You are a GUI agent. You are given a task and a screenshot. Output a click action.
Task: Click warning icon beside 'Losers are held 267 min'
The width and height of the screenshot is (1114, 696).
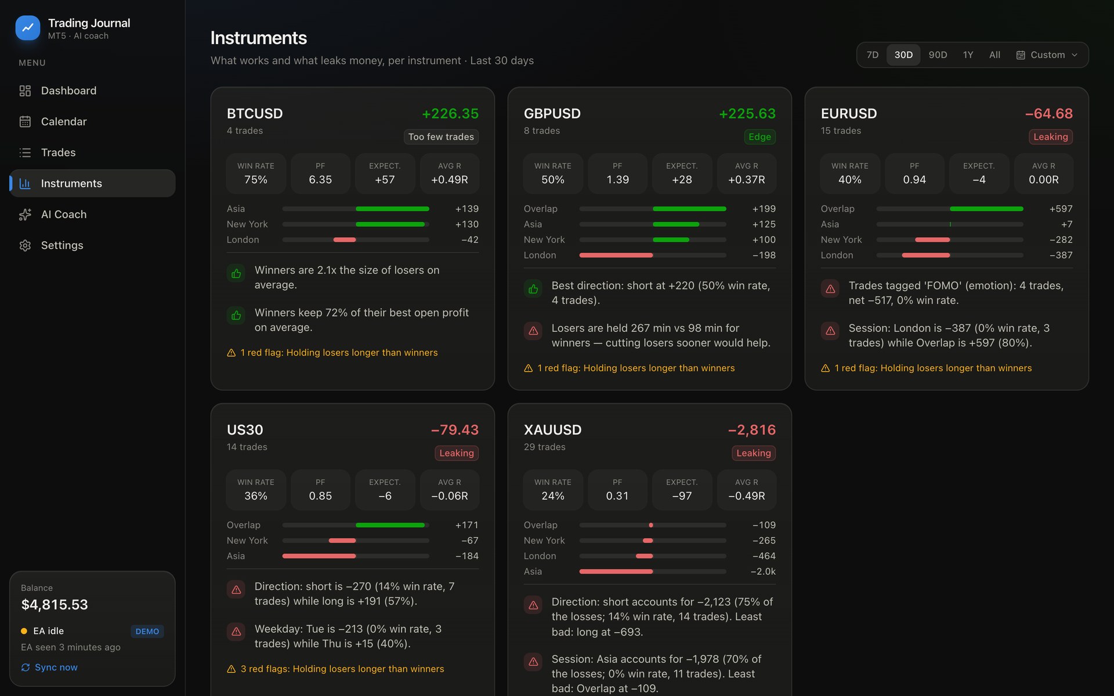(x=533, y=331)
